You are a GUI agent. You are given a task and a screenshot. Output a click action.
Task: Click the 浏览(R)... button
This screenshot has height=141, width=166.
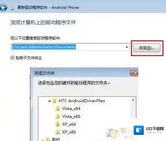coord(147,48)
